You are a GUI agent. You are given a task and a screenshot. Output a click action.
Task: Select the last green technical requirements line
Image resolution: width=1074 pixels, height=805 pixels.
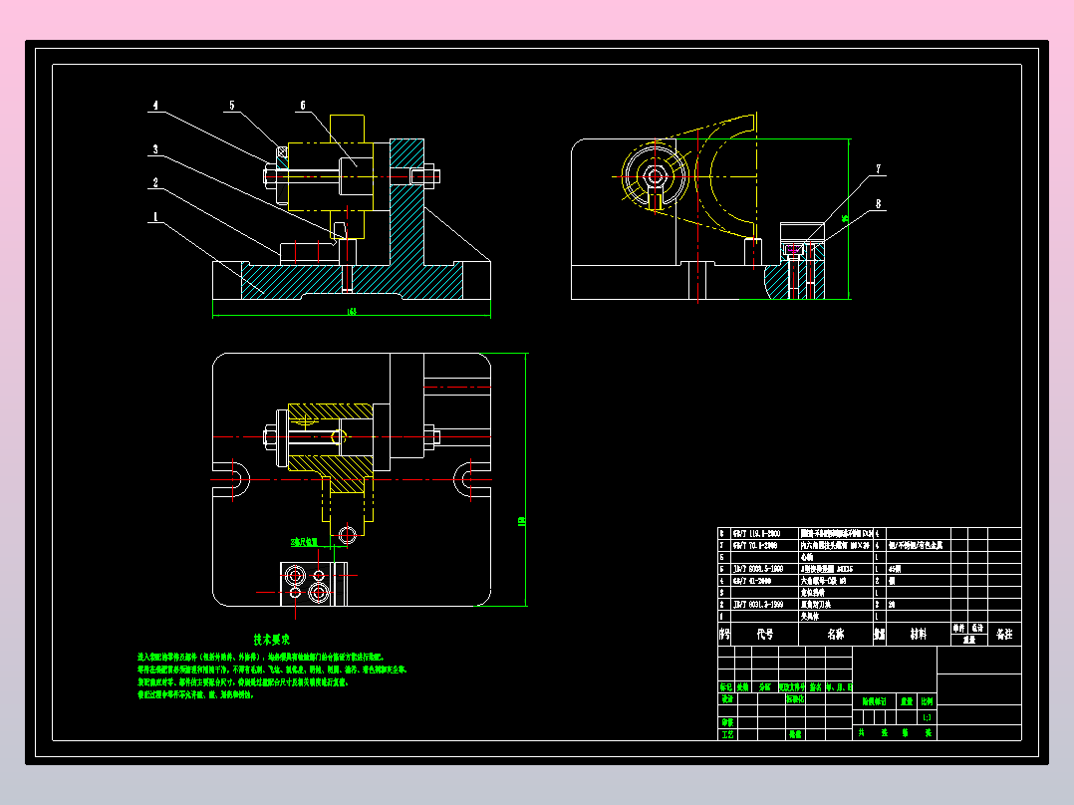tap(196, 694)
